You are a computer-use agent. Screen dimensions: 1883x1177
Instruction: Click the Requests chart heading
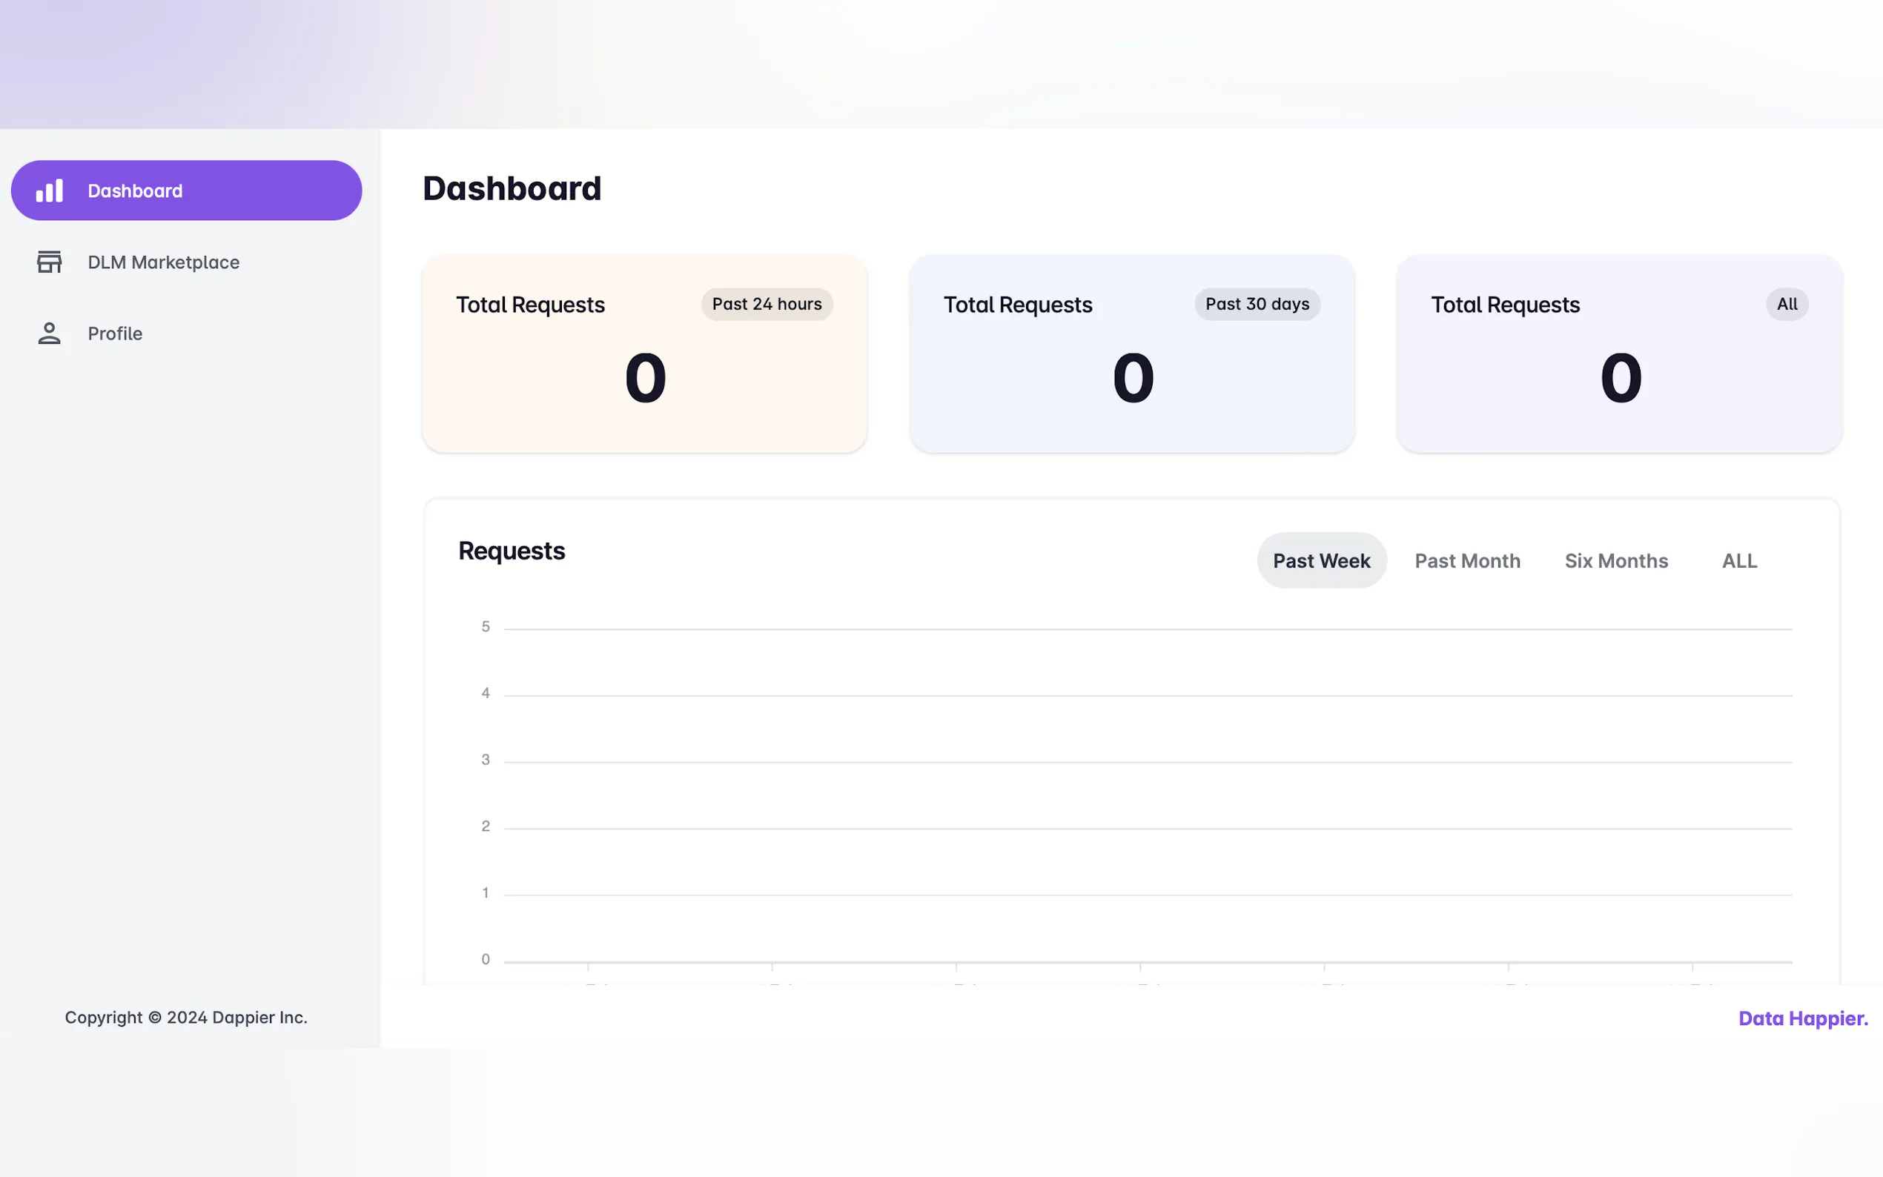[512, 551]
